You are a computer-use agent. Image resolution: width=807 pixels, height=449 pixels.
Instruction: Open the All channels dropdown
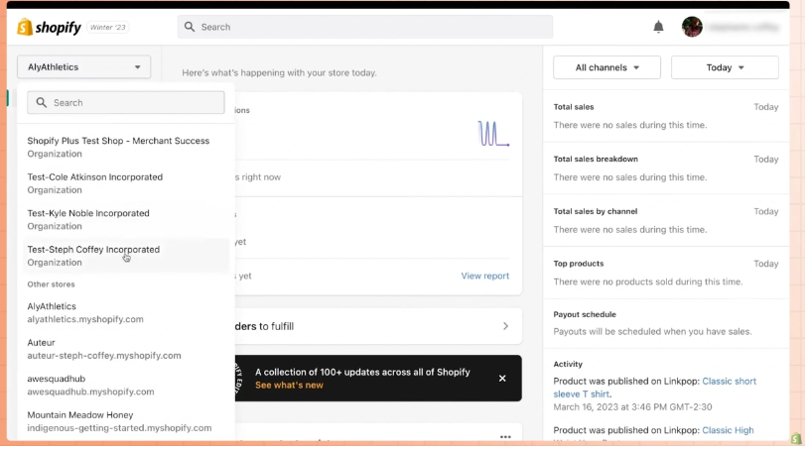(606, 67)
